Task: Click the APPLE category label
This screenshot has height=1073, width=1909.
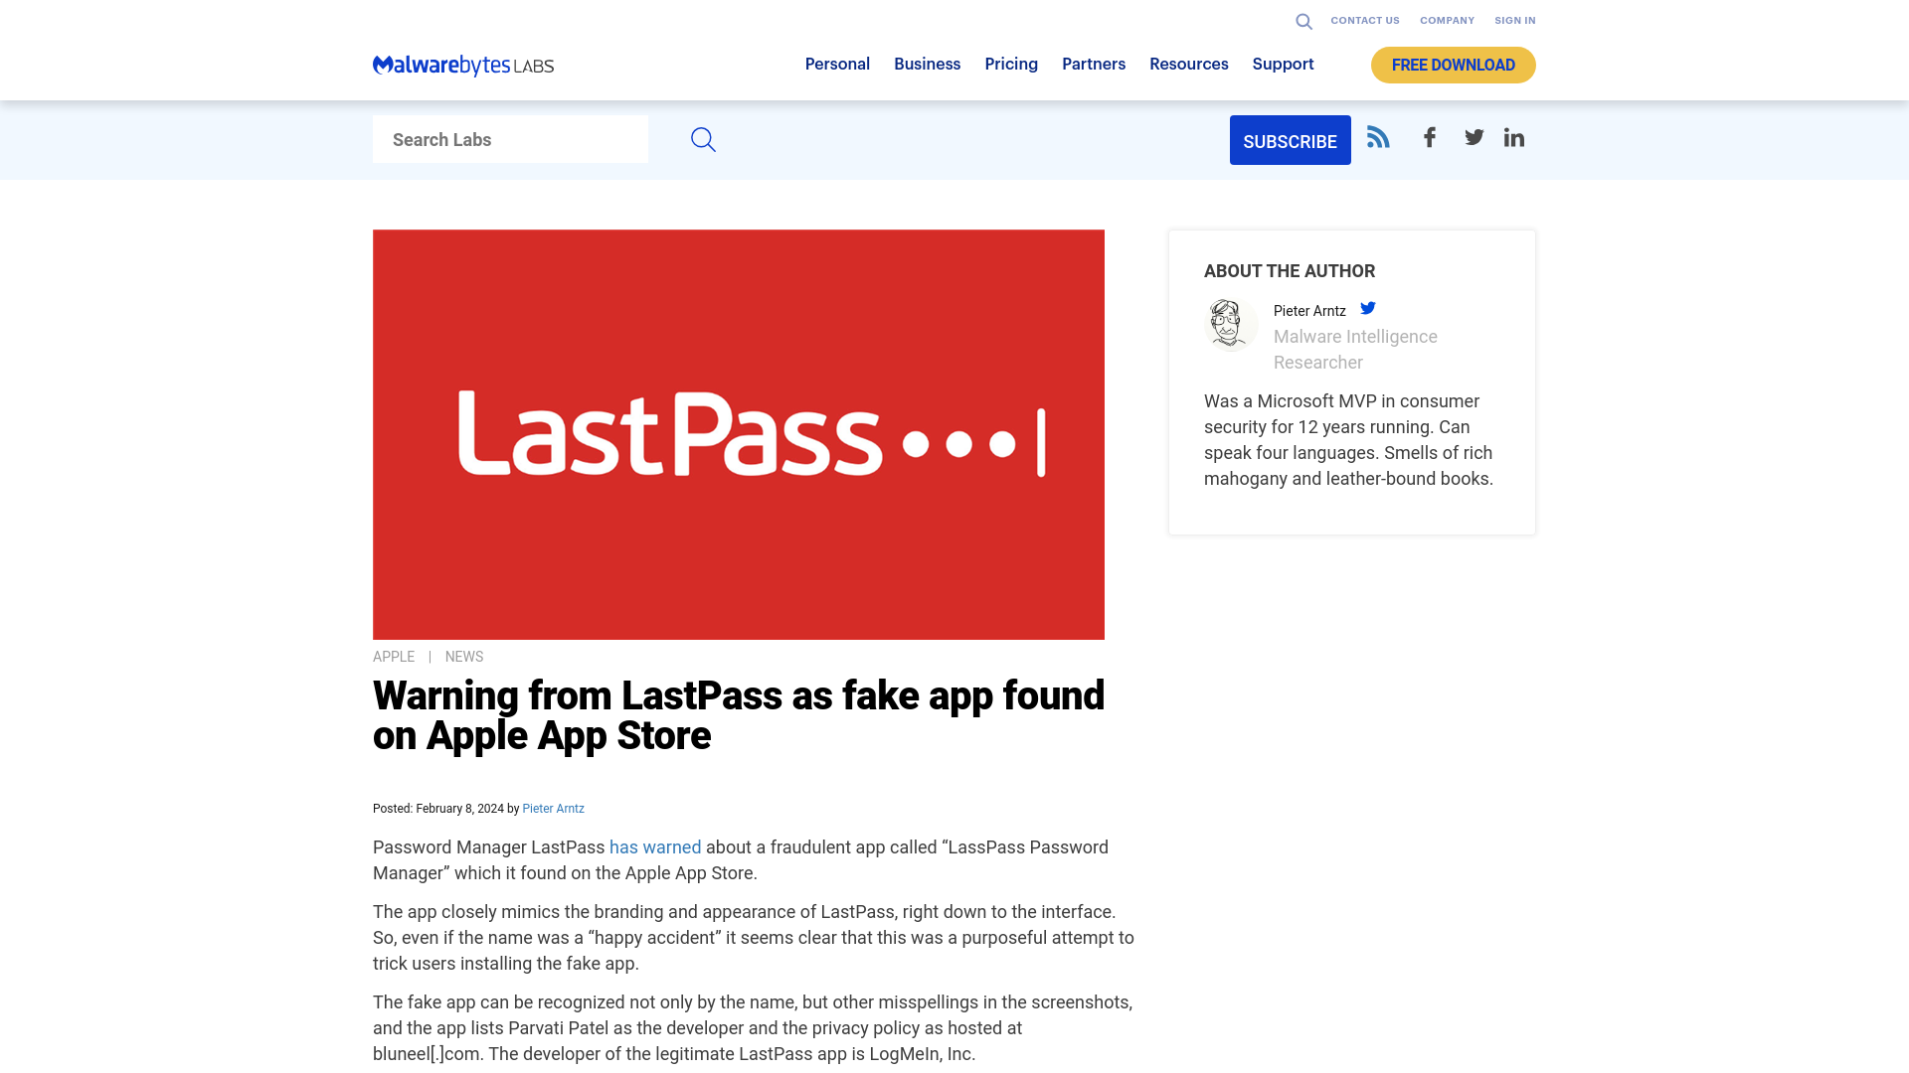Action: click(x=394, y=657)
